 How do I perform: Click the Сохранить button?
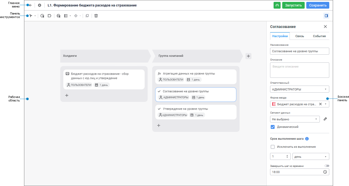tap(318, 5)
